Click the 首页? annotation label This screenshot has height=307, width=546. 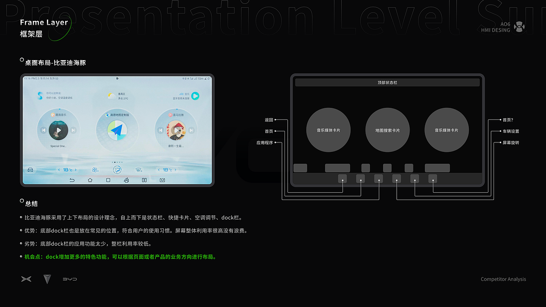[x=508, y=120]
